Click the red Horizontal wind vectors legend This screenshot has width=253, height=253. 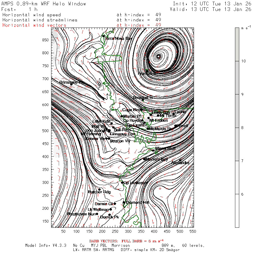click(34, 25)
